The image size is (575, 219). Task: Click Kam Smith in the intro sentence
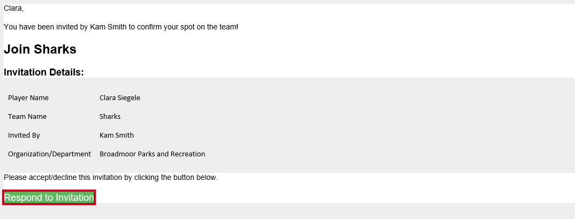tap(108, 27)
